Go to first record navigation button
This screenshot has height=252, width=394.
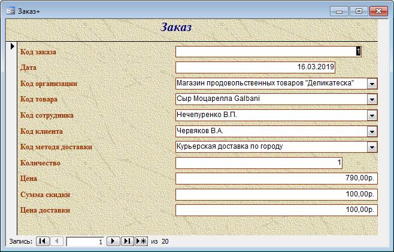tap(43, 241)
